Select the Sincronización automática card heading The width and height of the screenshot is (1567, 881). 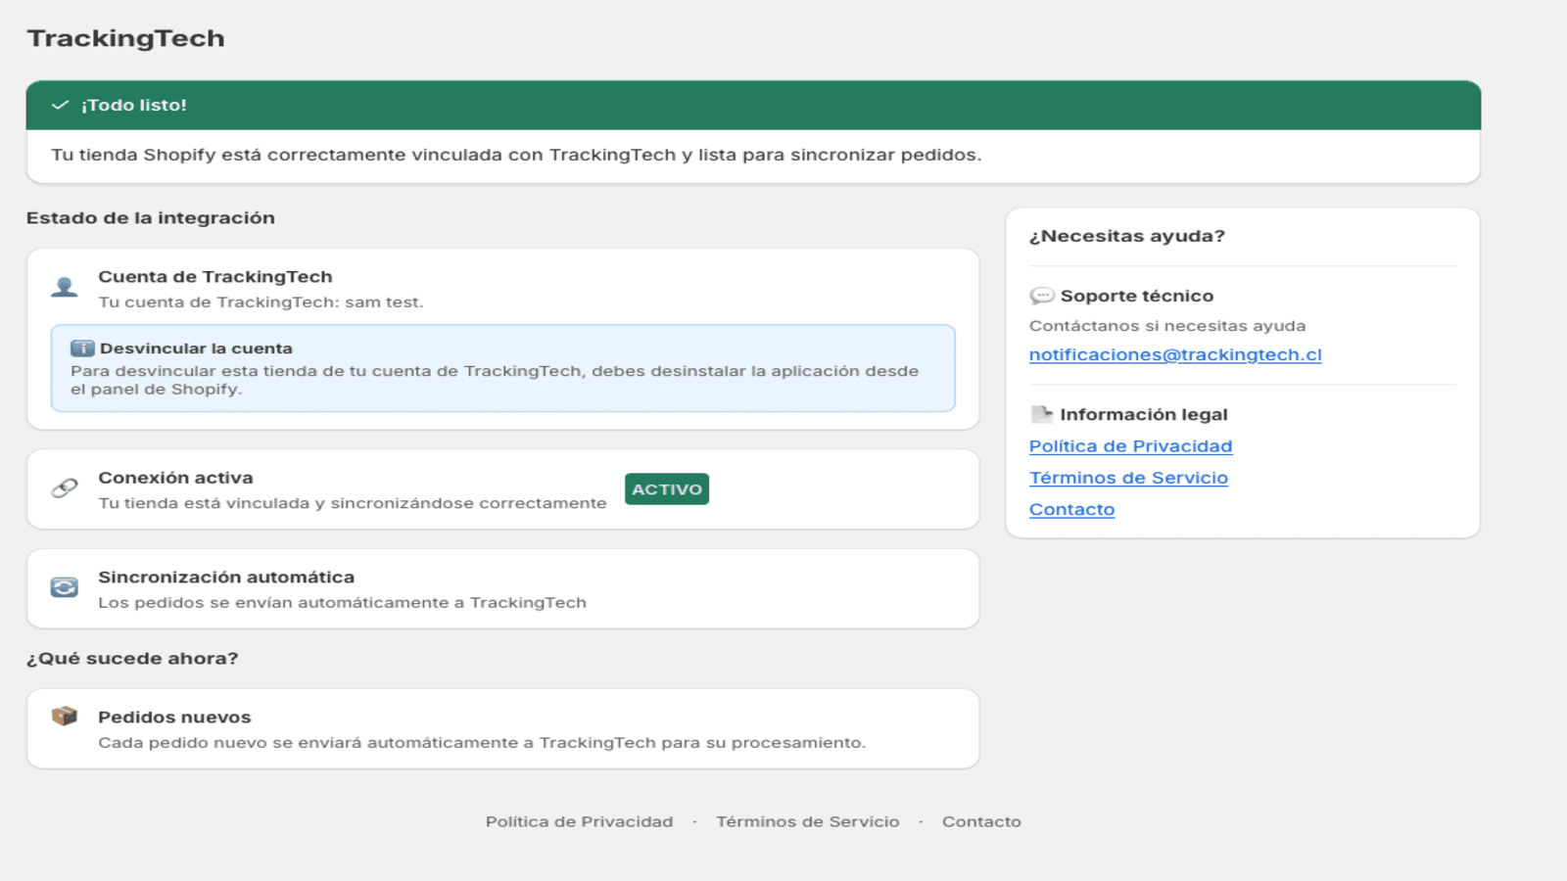tap(226, 578)
